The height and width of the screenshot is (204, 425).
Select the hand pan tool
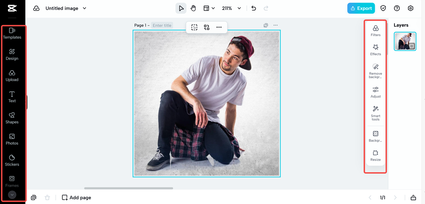pyautogui.click(x=193, y=8)
